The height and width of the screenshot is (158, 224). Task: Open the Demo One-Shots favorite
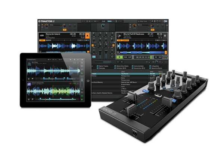coord(121,66)
